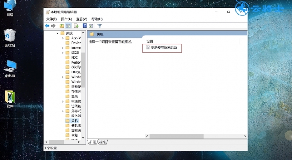Select the 要求使用快速启动 setting

click(161, 48)
